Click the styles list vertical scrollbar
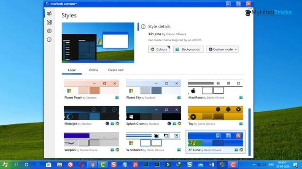This screenshot has height=169, width=302. click(250, 132)
